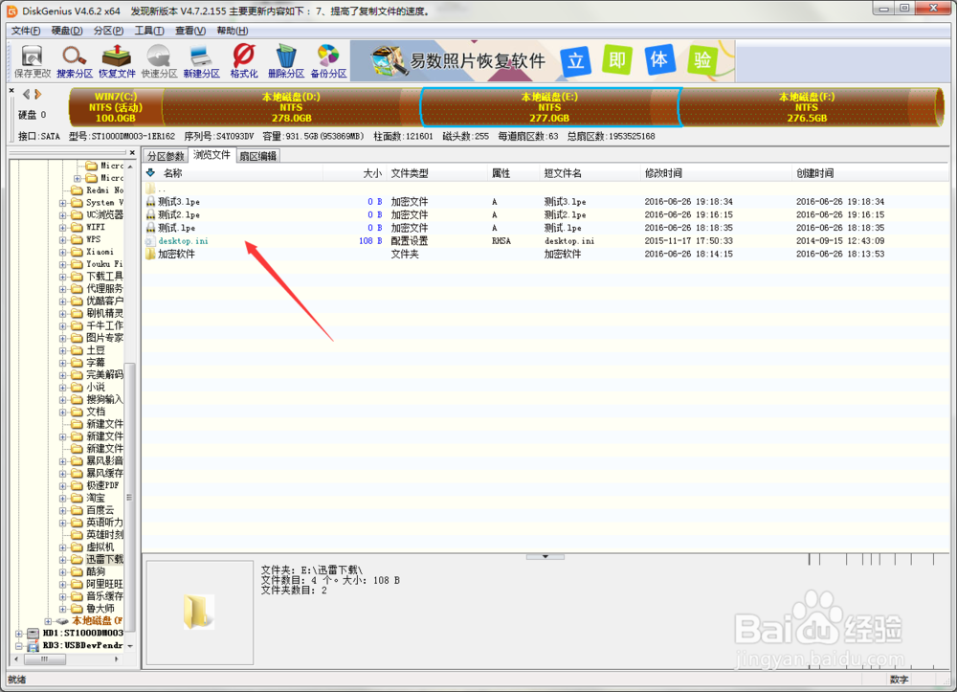Viewport: 957px width, 692px height.
Task: Switch to the 分区参数 tab
Action: coord(166,156)
